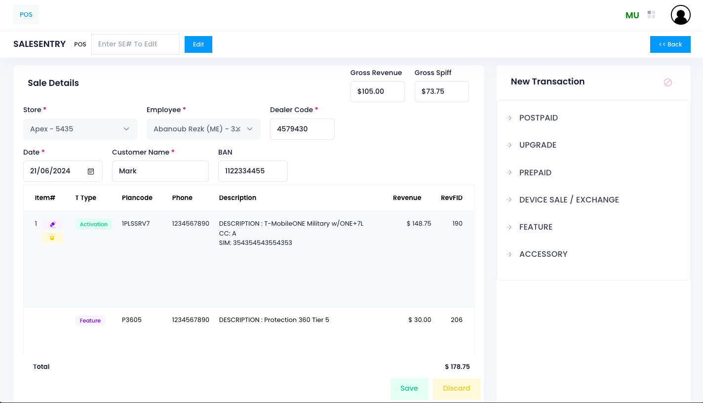The height and width of the screenshot is (403, 703).
Task: Click the arrow icon beside POSTPAID
Action: (x=509, y=118)
